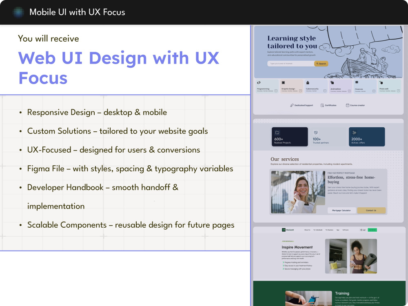This screenshot has height=306, width=408.
Task: Click the icon above 2000+ Actives offers
Action: tap(354, 133)
